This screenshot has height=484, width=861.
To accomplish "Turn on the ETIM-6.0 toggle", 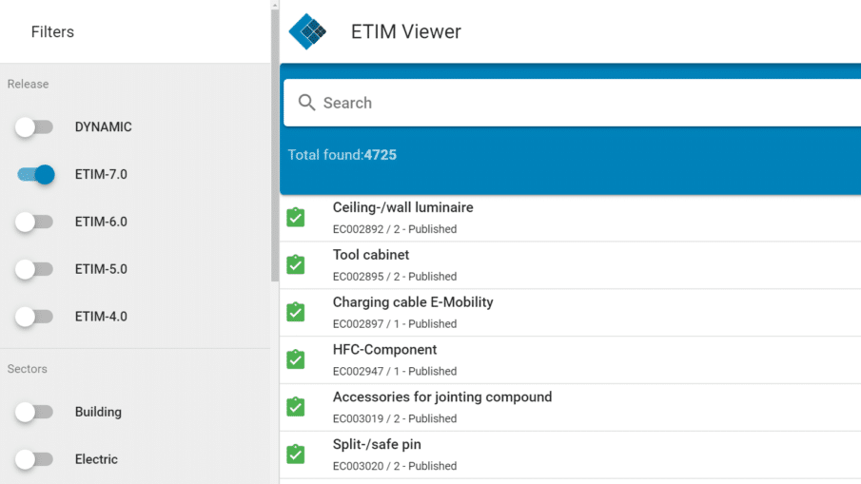I will [x=34, y=222].
